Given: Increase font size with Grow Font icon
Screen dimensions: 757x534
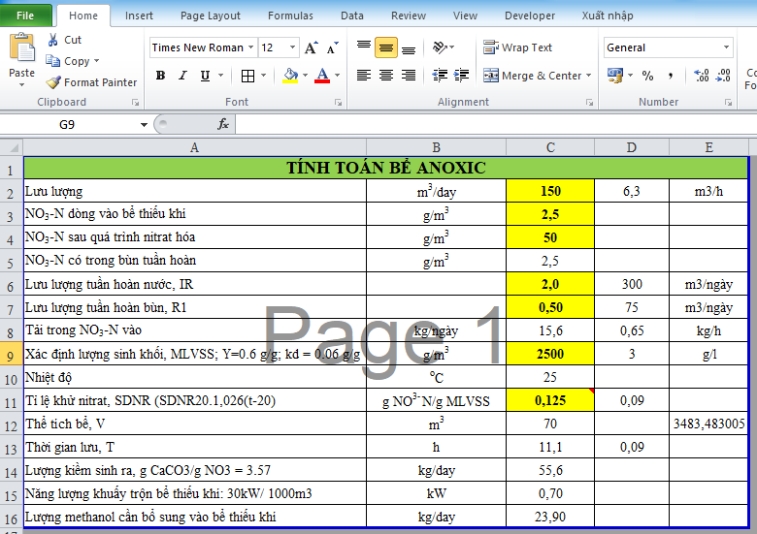Looking at the screenshot, I should (x=311, y=47).
